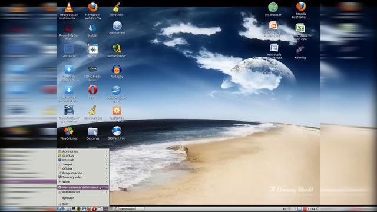Open the settings gear Gestor de actualizaciones icon
Screen dimensions: 377x212
click(x=117, y=111)
